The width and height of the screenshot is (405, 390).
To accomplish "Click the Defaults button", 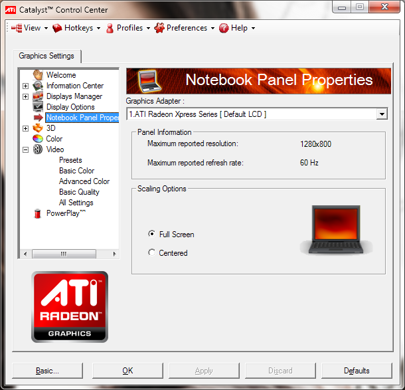I will pos(357,371).
